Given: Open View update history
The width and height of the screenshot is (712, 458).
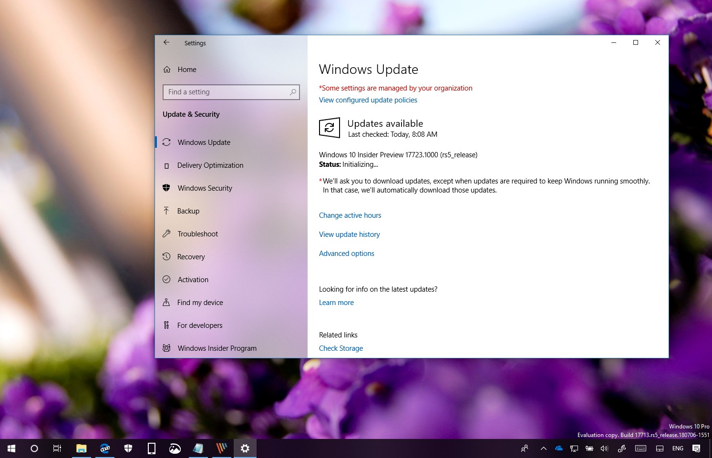Looking at the screenshot, I should pyautogui.click(x=350, y=234).
